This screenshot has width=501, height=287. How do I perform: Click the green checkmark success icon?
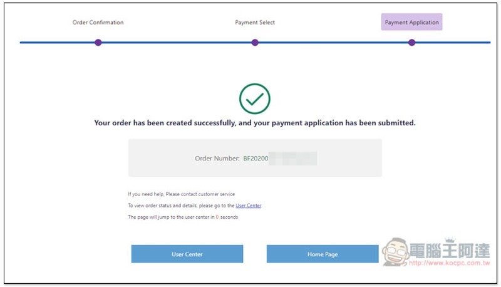(255, 98)
